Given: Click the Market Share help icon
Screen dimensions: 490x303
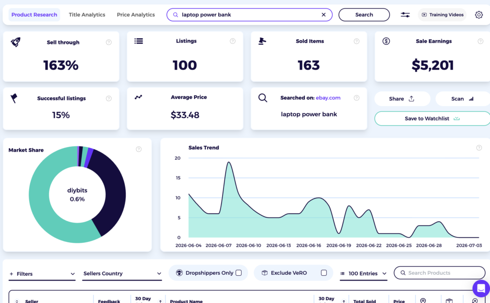Looking at the screenshot, I should pos(139,149).
